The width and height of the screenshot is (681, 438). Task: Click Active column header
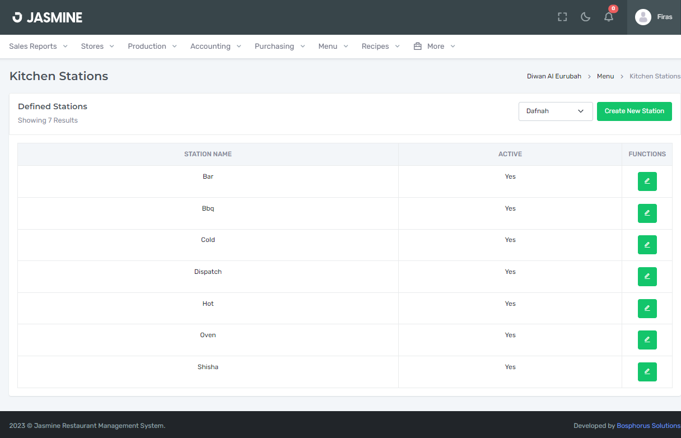(x=510, y=154)
